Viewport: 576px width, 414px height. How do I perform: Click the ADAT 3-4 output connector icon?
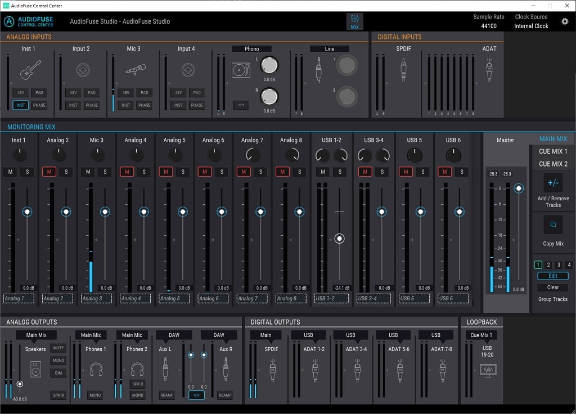click(357, 370)
